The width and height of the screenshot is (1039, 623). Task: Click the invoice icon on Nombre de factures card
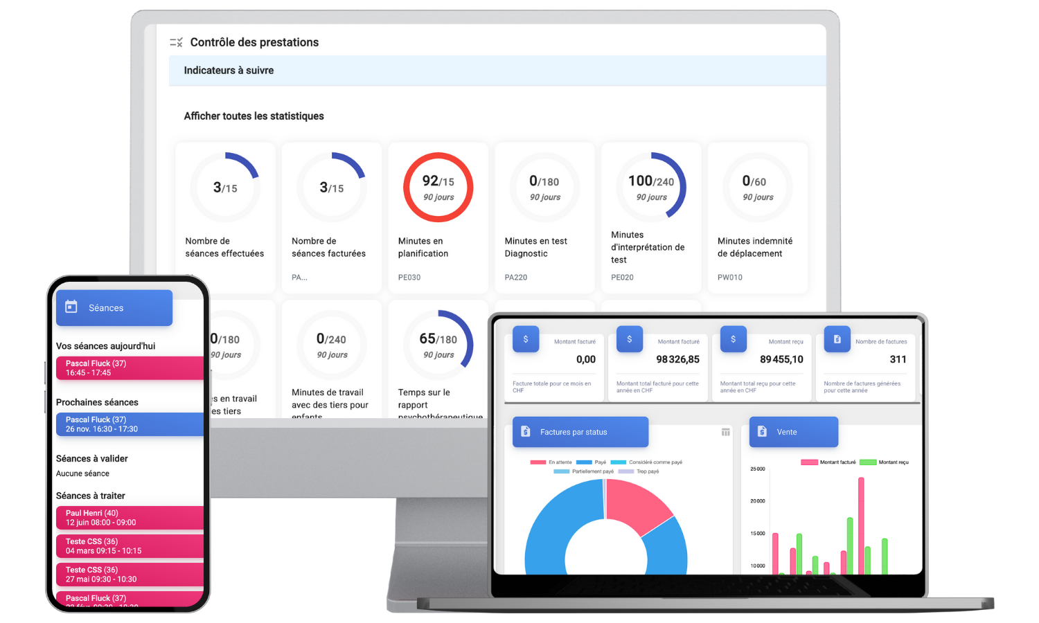pyautogui.click(x=837, y=339)
